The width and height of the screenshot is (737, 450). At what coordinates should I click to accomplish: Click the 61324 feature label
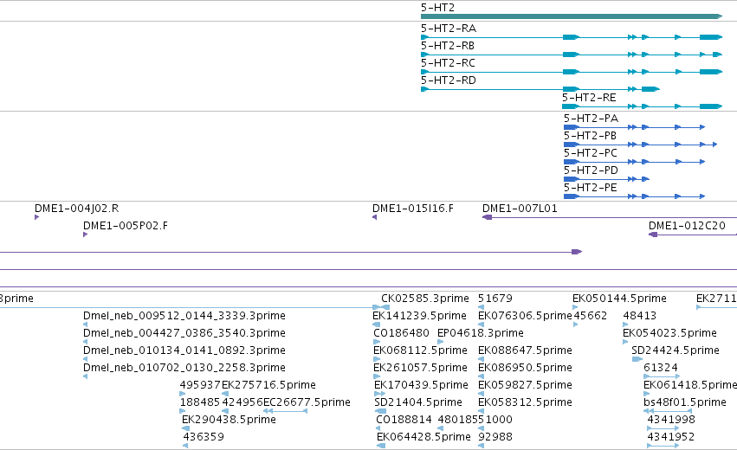click(661, 368)
